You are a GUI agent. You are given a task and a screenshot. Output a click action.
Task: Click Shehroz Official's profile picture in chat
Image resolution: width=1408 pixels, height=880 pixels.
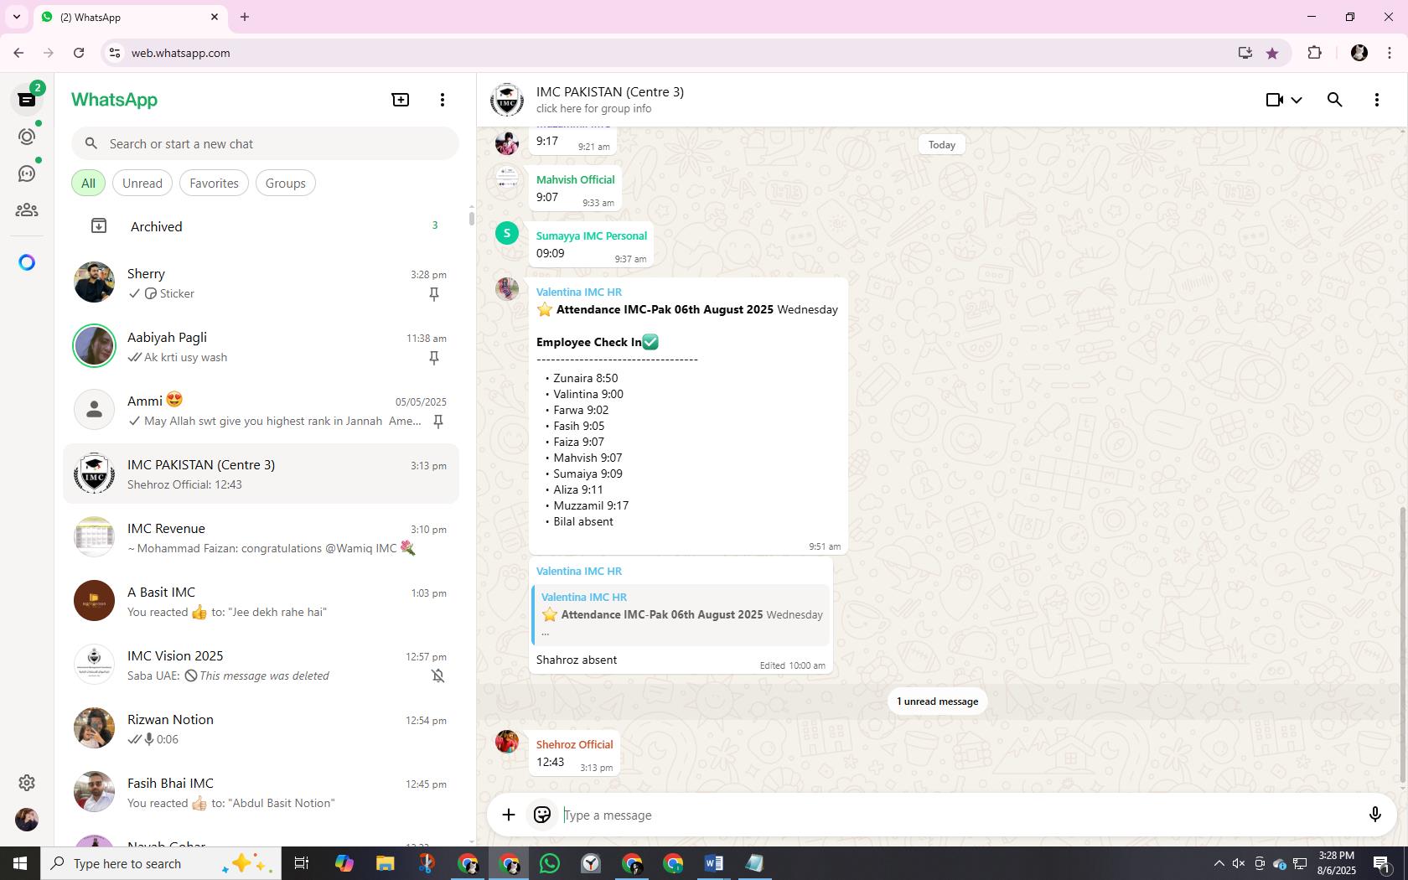507,742
